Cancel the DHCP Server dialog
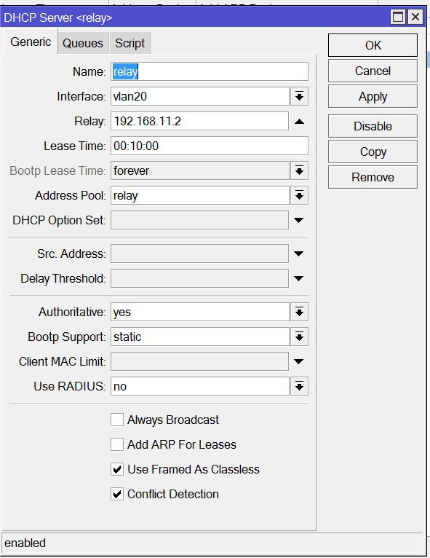 pos(373,71)
